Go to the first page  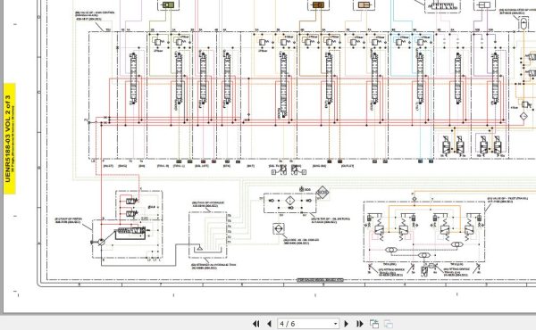[255, 324]
